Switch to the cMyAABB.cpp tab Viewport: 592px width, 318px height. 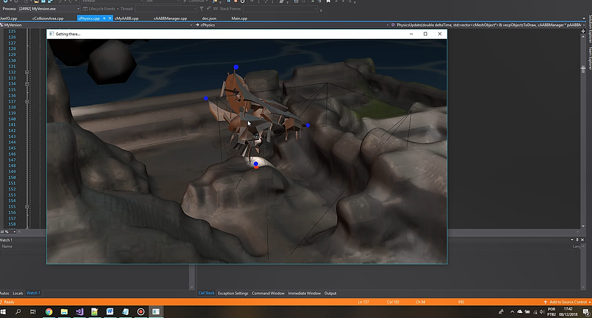(126, 18)
